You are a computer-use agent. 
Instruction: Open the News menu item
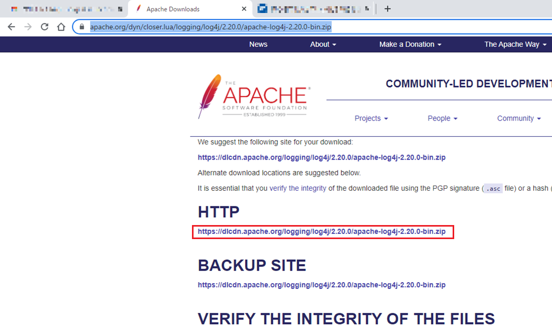click(x=258, y=44)
